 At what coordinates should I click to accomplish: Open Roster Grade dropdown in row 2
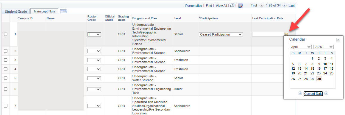point(94,51)
